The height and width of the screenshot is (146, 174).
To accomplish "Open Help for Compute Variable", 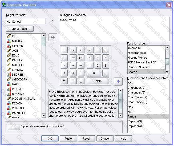I will coord(123,139).
